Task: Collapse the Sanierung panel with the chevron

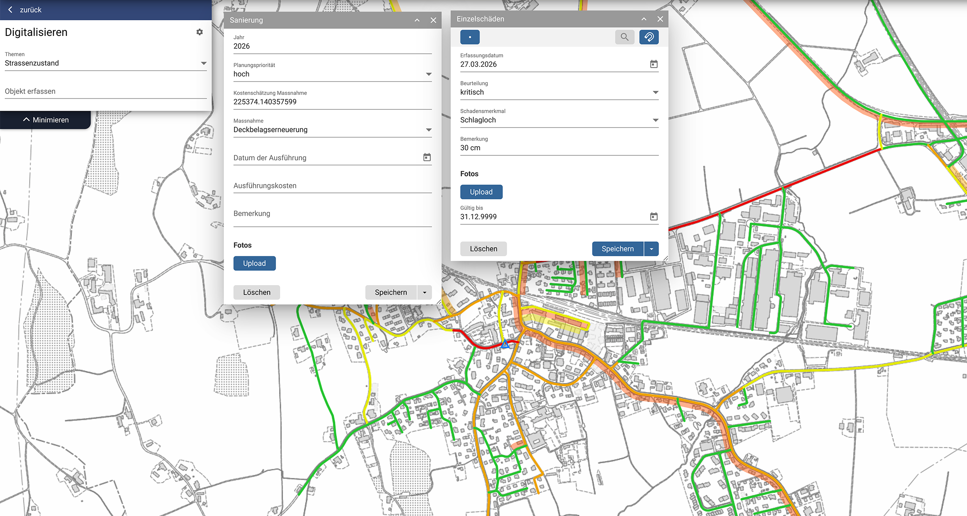Action: (x=417, y=20)
